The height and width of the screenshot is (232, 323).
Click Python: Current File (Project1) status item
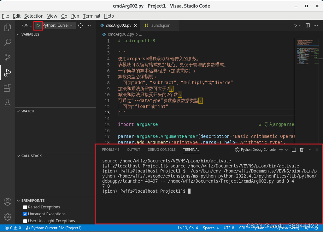coord(54,228)
